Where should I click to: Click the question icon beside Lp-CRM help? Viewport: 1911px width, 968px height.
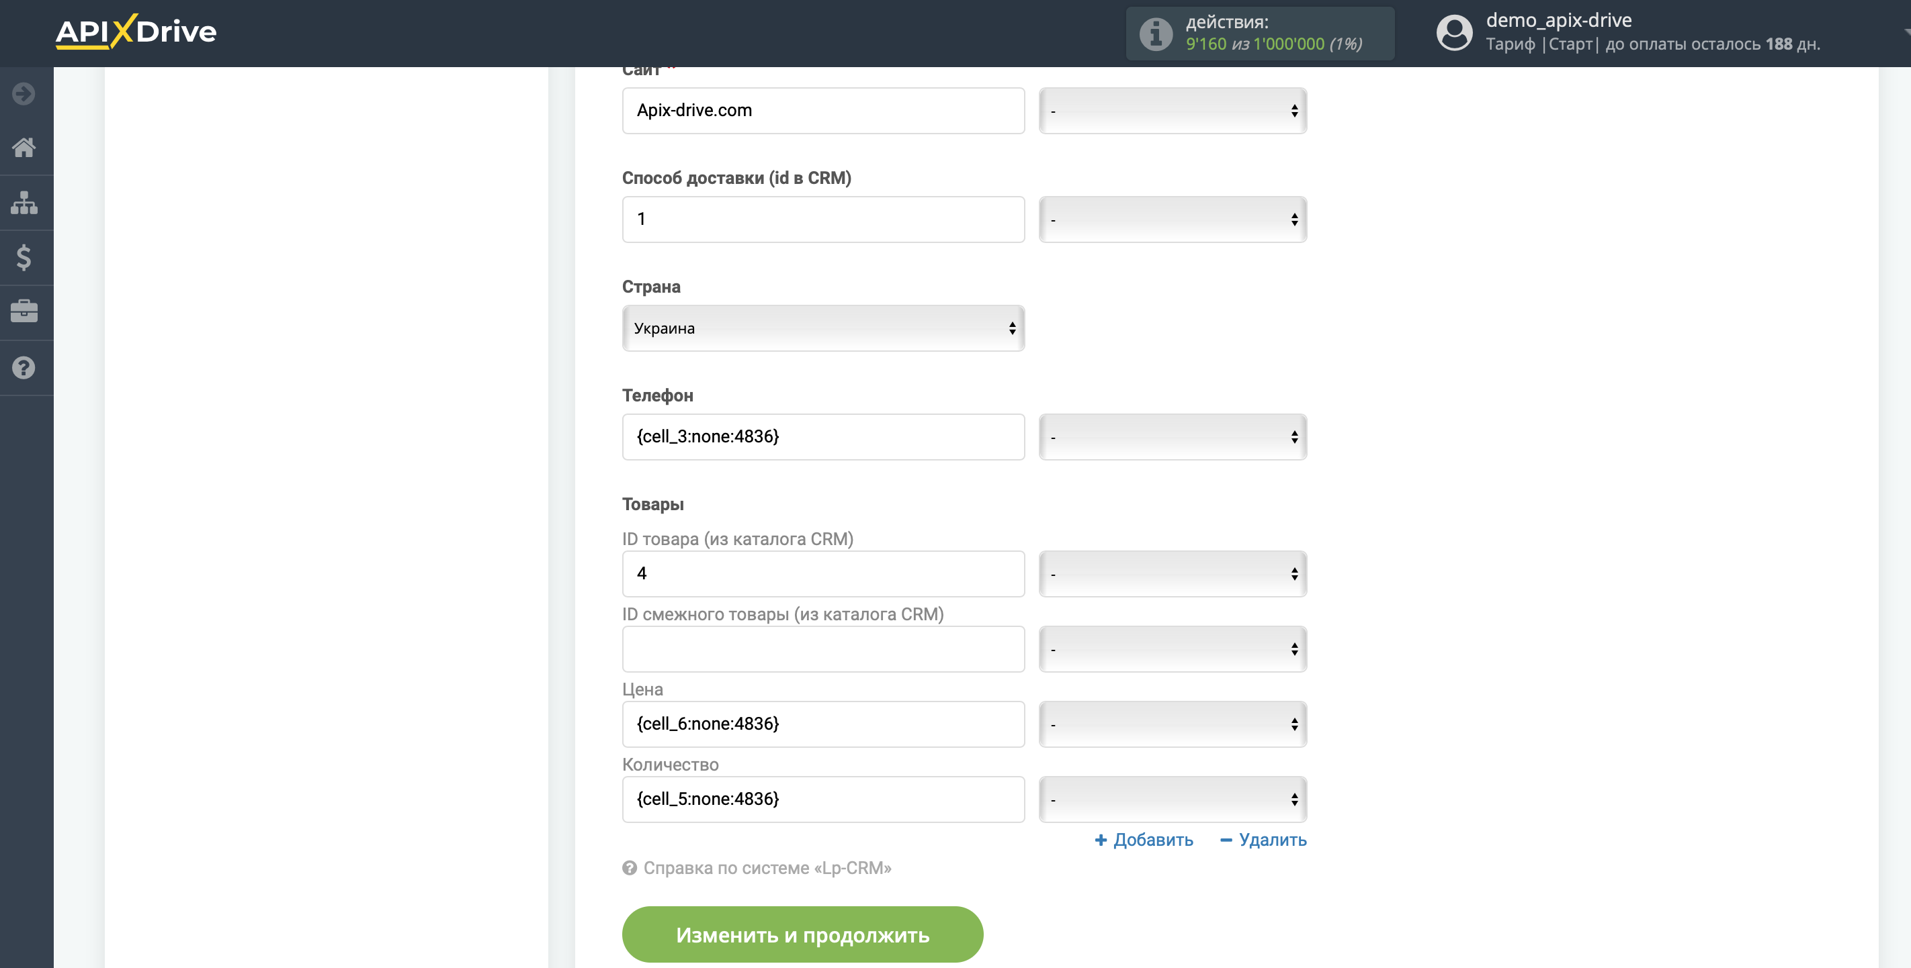629,868
